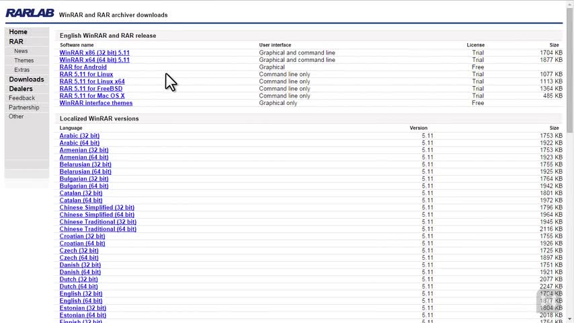Download Danish (64 bit) version

point(80,272)
